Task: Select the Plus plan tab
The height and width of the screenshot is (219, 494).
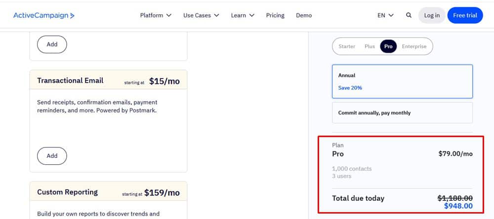Action: [x=370, y=46]
